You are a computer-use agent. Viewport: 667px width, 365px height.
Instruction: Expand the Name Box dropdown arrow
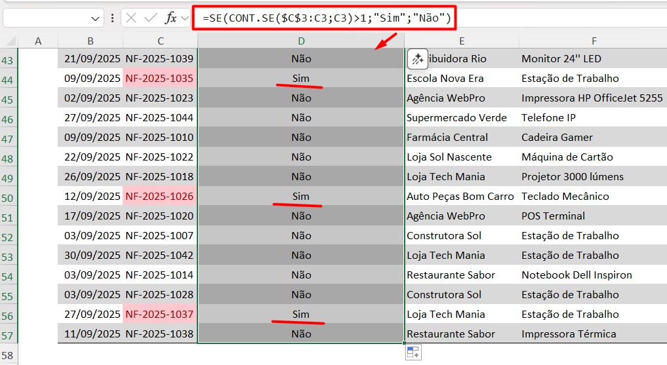(x=96, y=18)
